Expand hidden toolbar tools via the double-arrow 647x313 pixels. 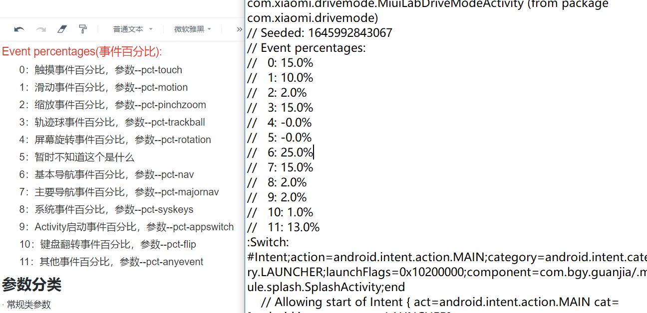click(x=239, y=29)
